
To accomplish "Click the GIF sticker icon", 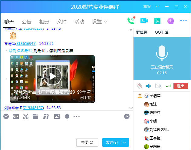I will click(x=16, y=116).
